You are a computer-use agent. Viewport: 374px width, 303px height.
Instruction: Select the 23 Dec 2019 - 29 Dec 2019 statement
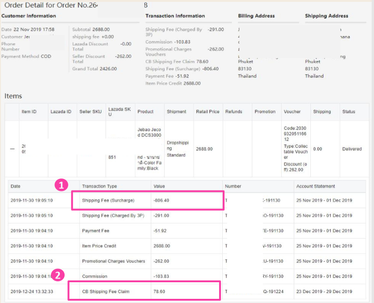click(x=324, y=291)
